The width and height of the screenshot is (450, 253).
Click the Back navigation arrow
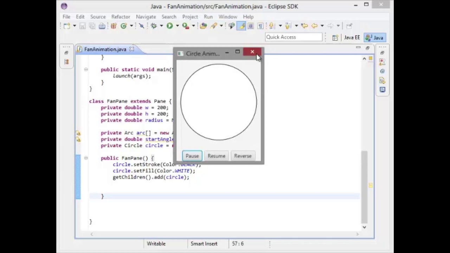[x=314, y=26]
